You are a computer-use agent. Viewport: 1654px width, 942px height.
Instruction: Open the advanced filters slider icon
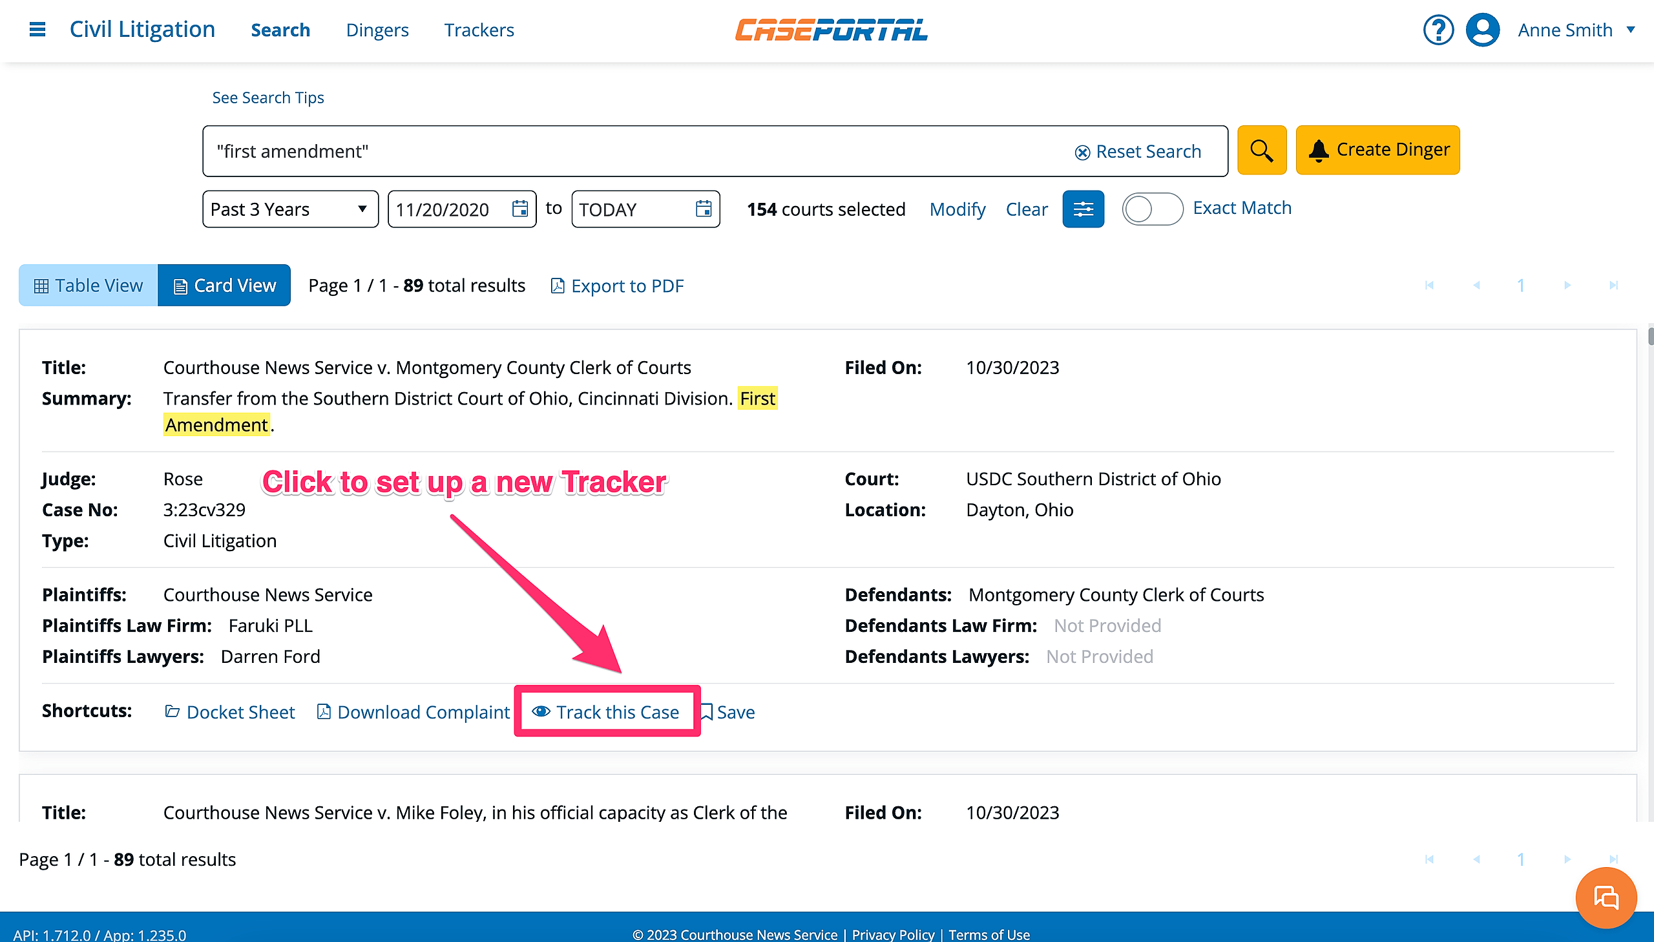pyautogui.click(x=1083, y=209)
